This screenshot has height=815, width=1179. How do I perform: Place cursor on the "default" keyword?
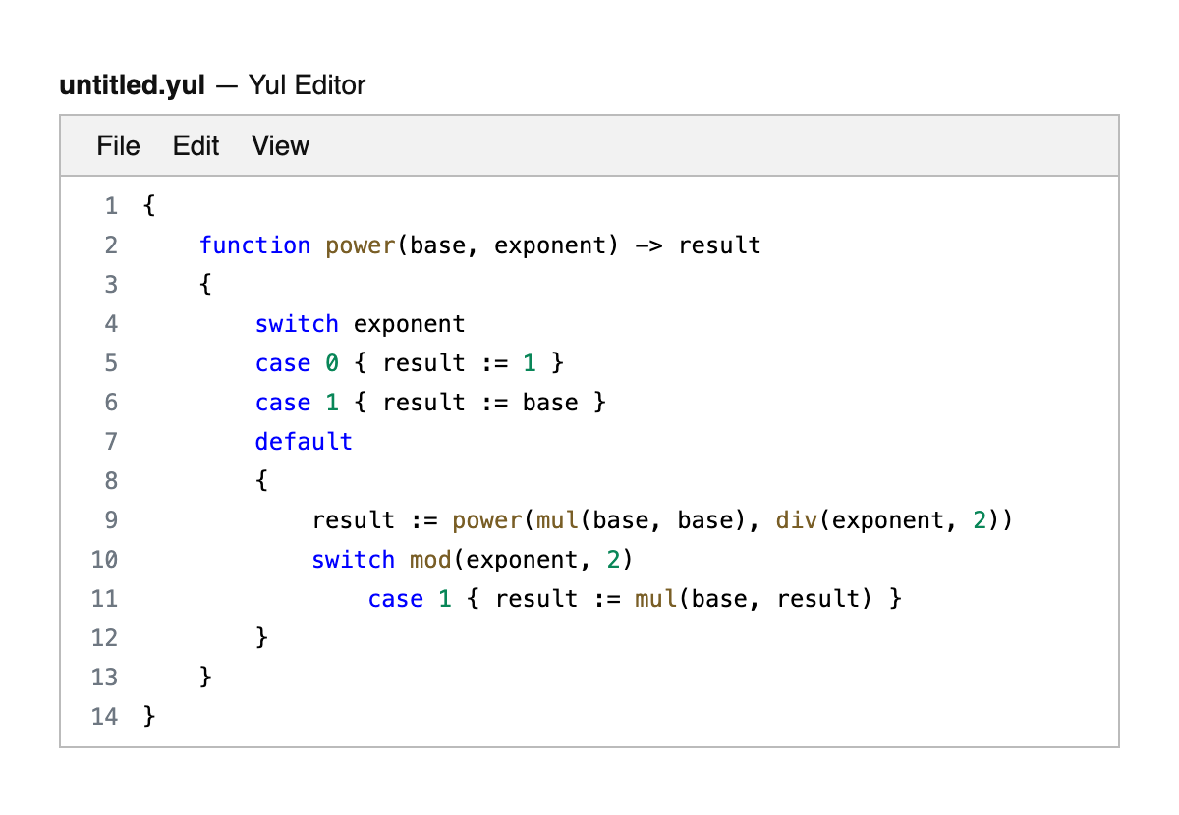(304, 442)
